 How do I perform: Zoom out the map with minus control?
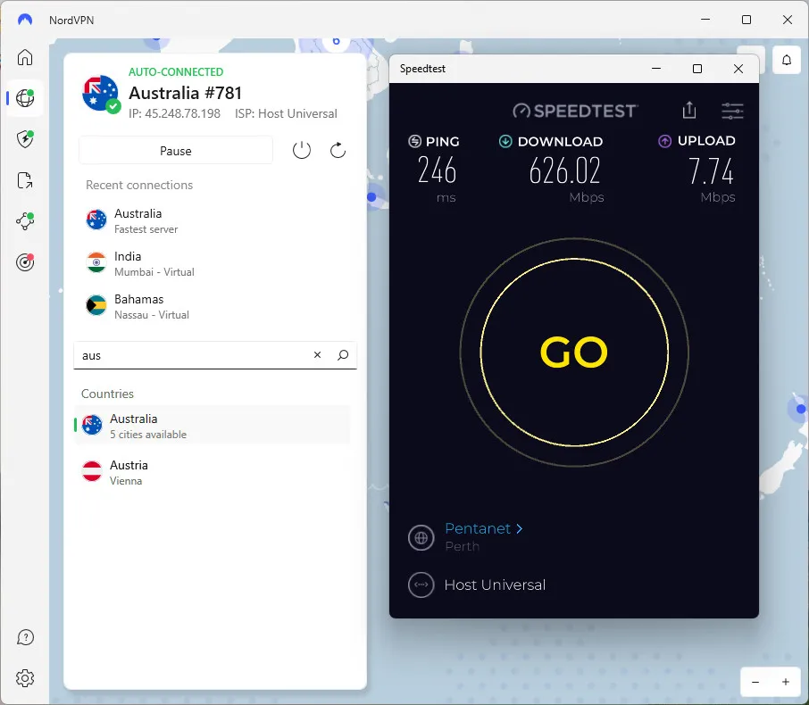click(755, 681)
